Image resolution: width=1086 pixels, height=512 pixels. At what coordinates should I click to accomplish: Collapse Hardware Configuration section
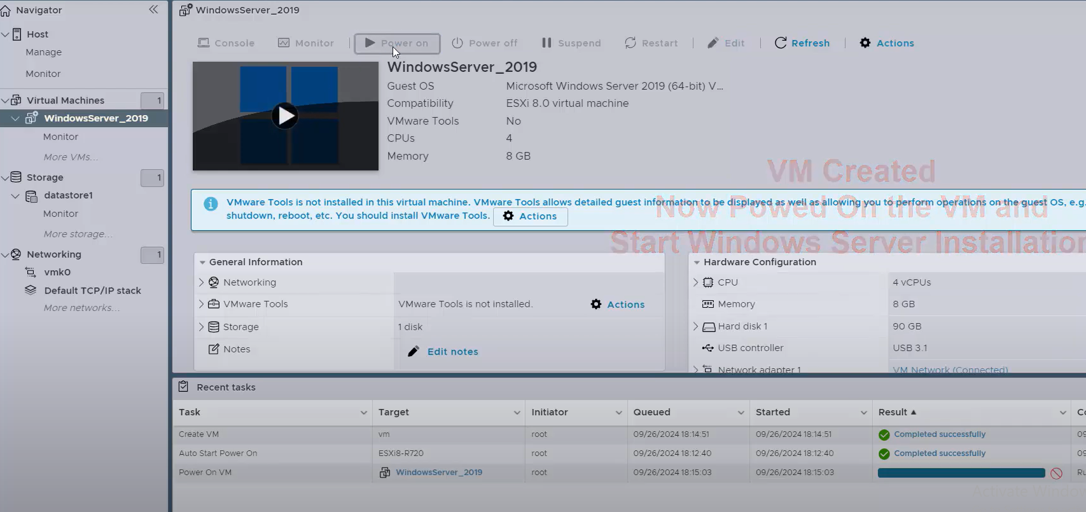697,262
